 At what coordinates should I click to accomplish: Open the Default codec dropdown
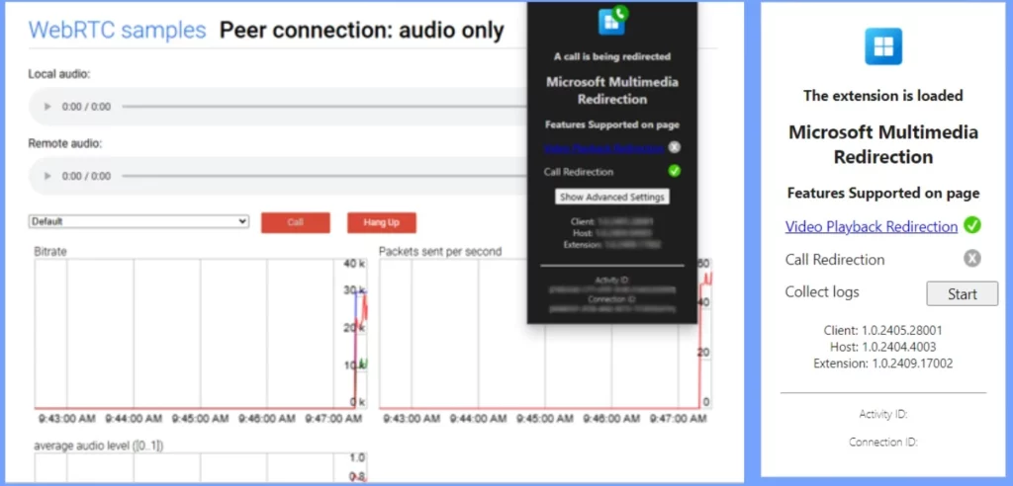[138, 221]
